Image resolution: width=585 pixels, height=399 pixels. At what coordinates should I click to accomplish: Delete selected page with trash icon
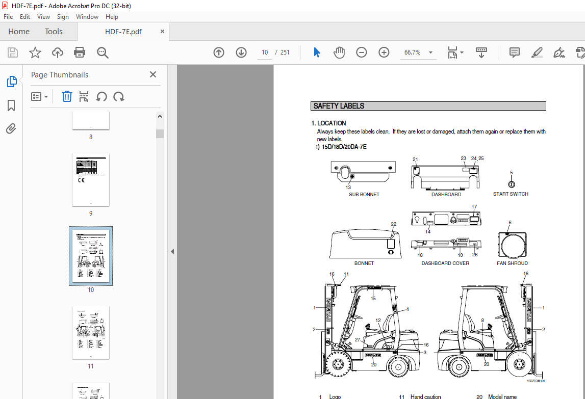67,97
